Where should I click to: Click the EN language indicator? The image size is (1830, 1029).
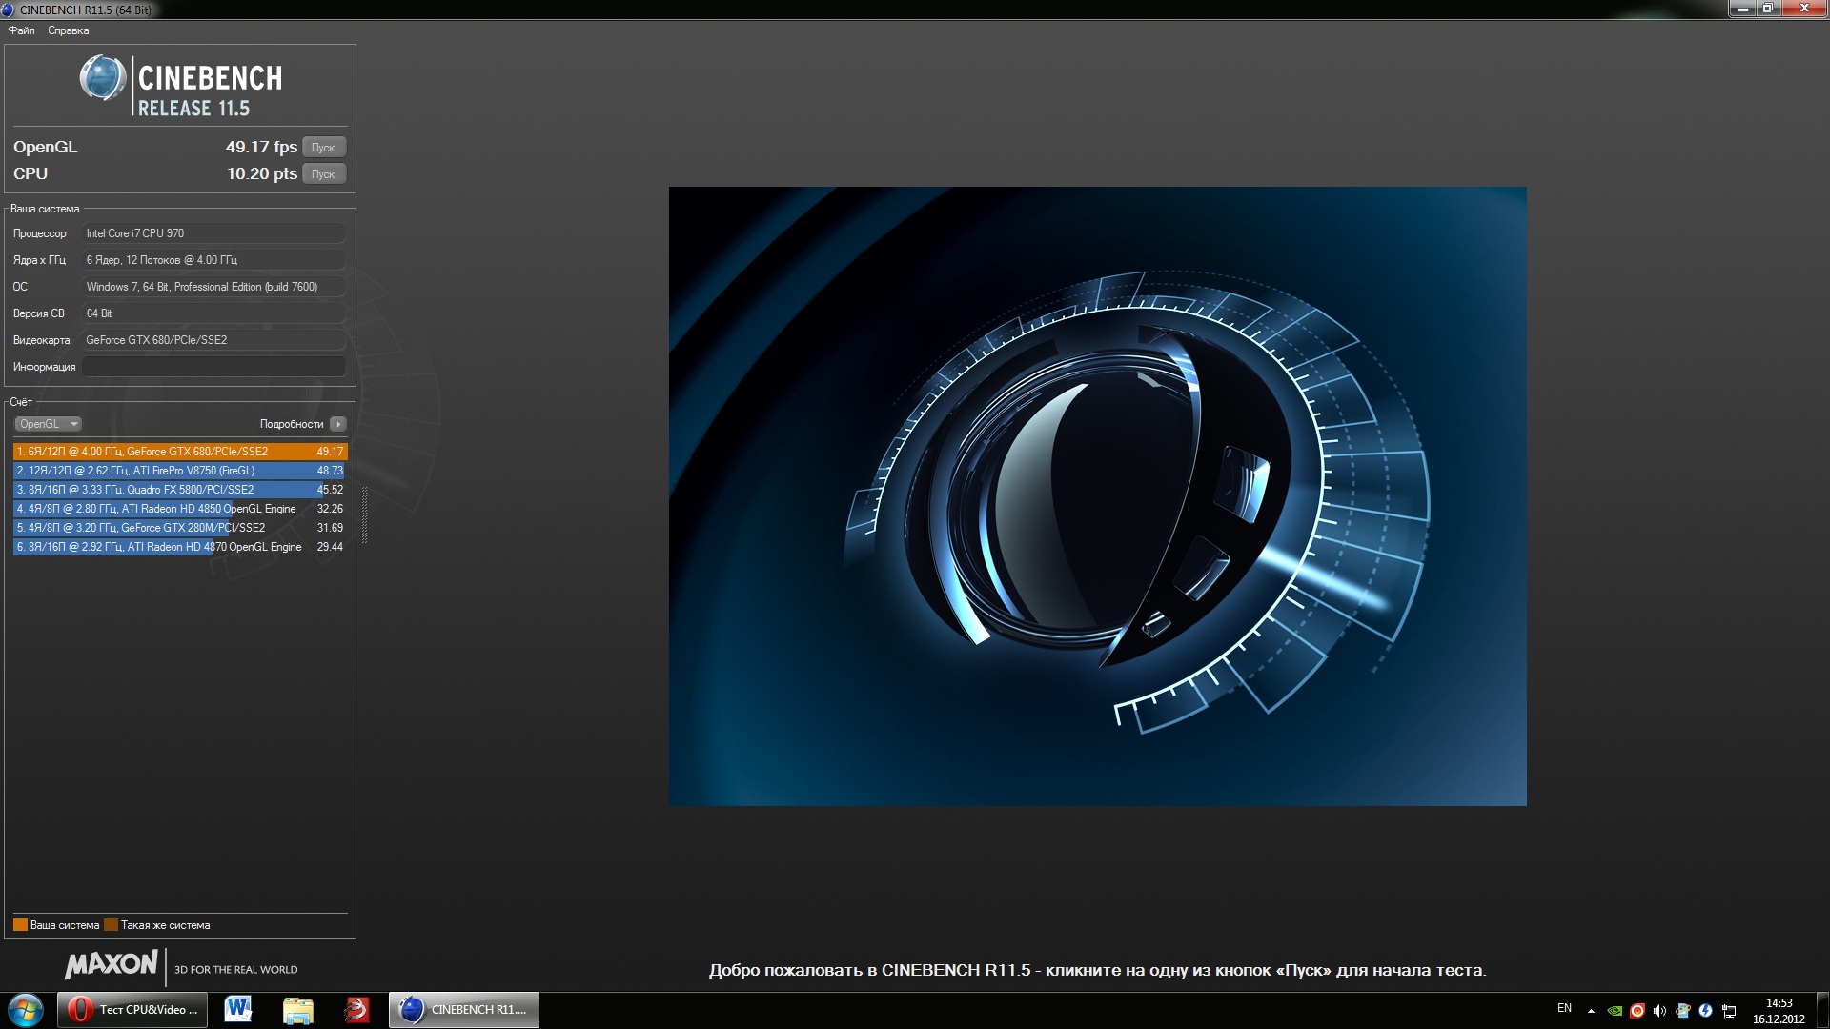tap(1564, 1008)
